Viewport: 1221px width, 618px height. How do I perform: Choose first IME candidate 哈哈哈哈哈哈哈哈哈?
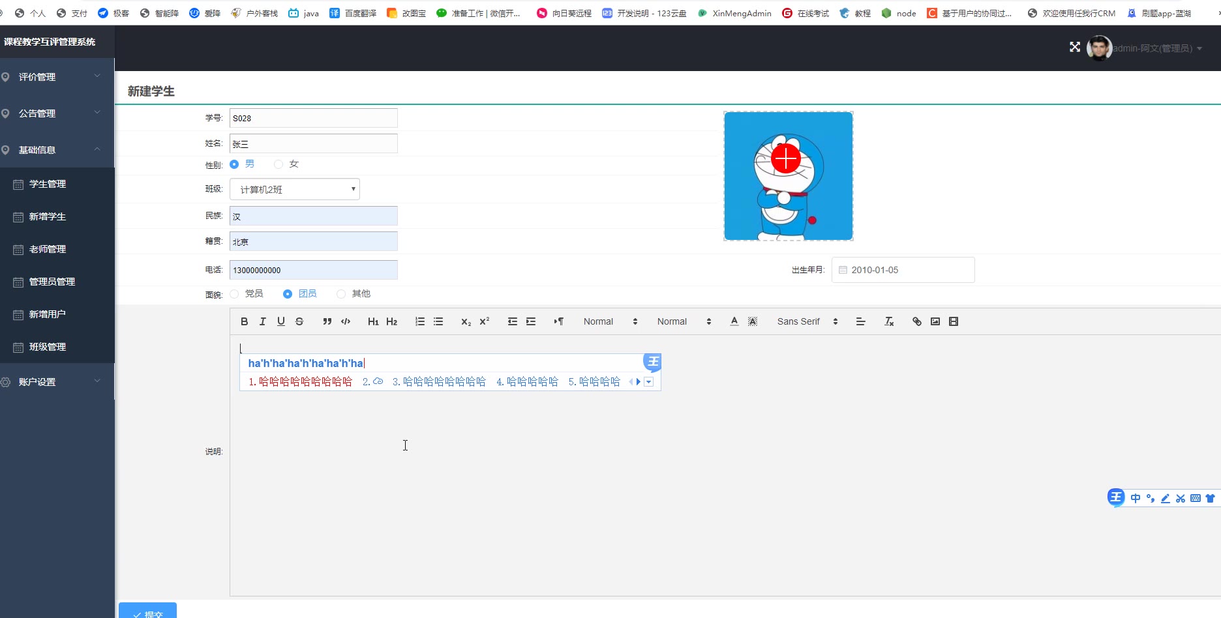(x=300, y=382)
